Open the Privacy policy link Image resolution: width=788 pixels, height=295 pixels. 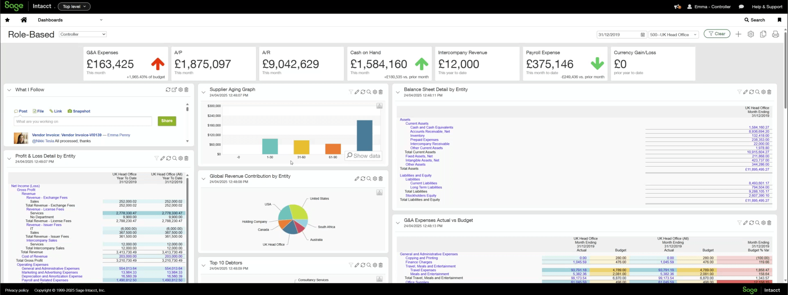(x=17, y=290)
